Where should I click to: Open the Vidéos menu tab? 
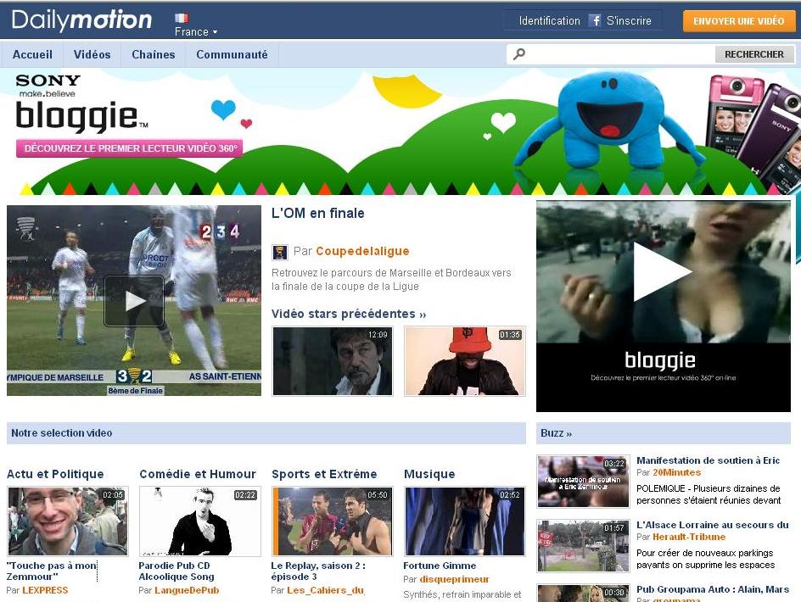click(92, 54)
